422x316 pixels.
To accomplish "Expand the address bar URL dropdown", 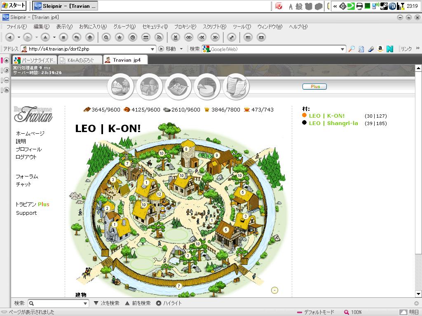I will [x=152, y=49].
